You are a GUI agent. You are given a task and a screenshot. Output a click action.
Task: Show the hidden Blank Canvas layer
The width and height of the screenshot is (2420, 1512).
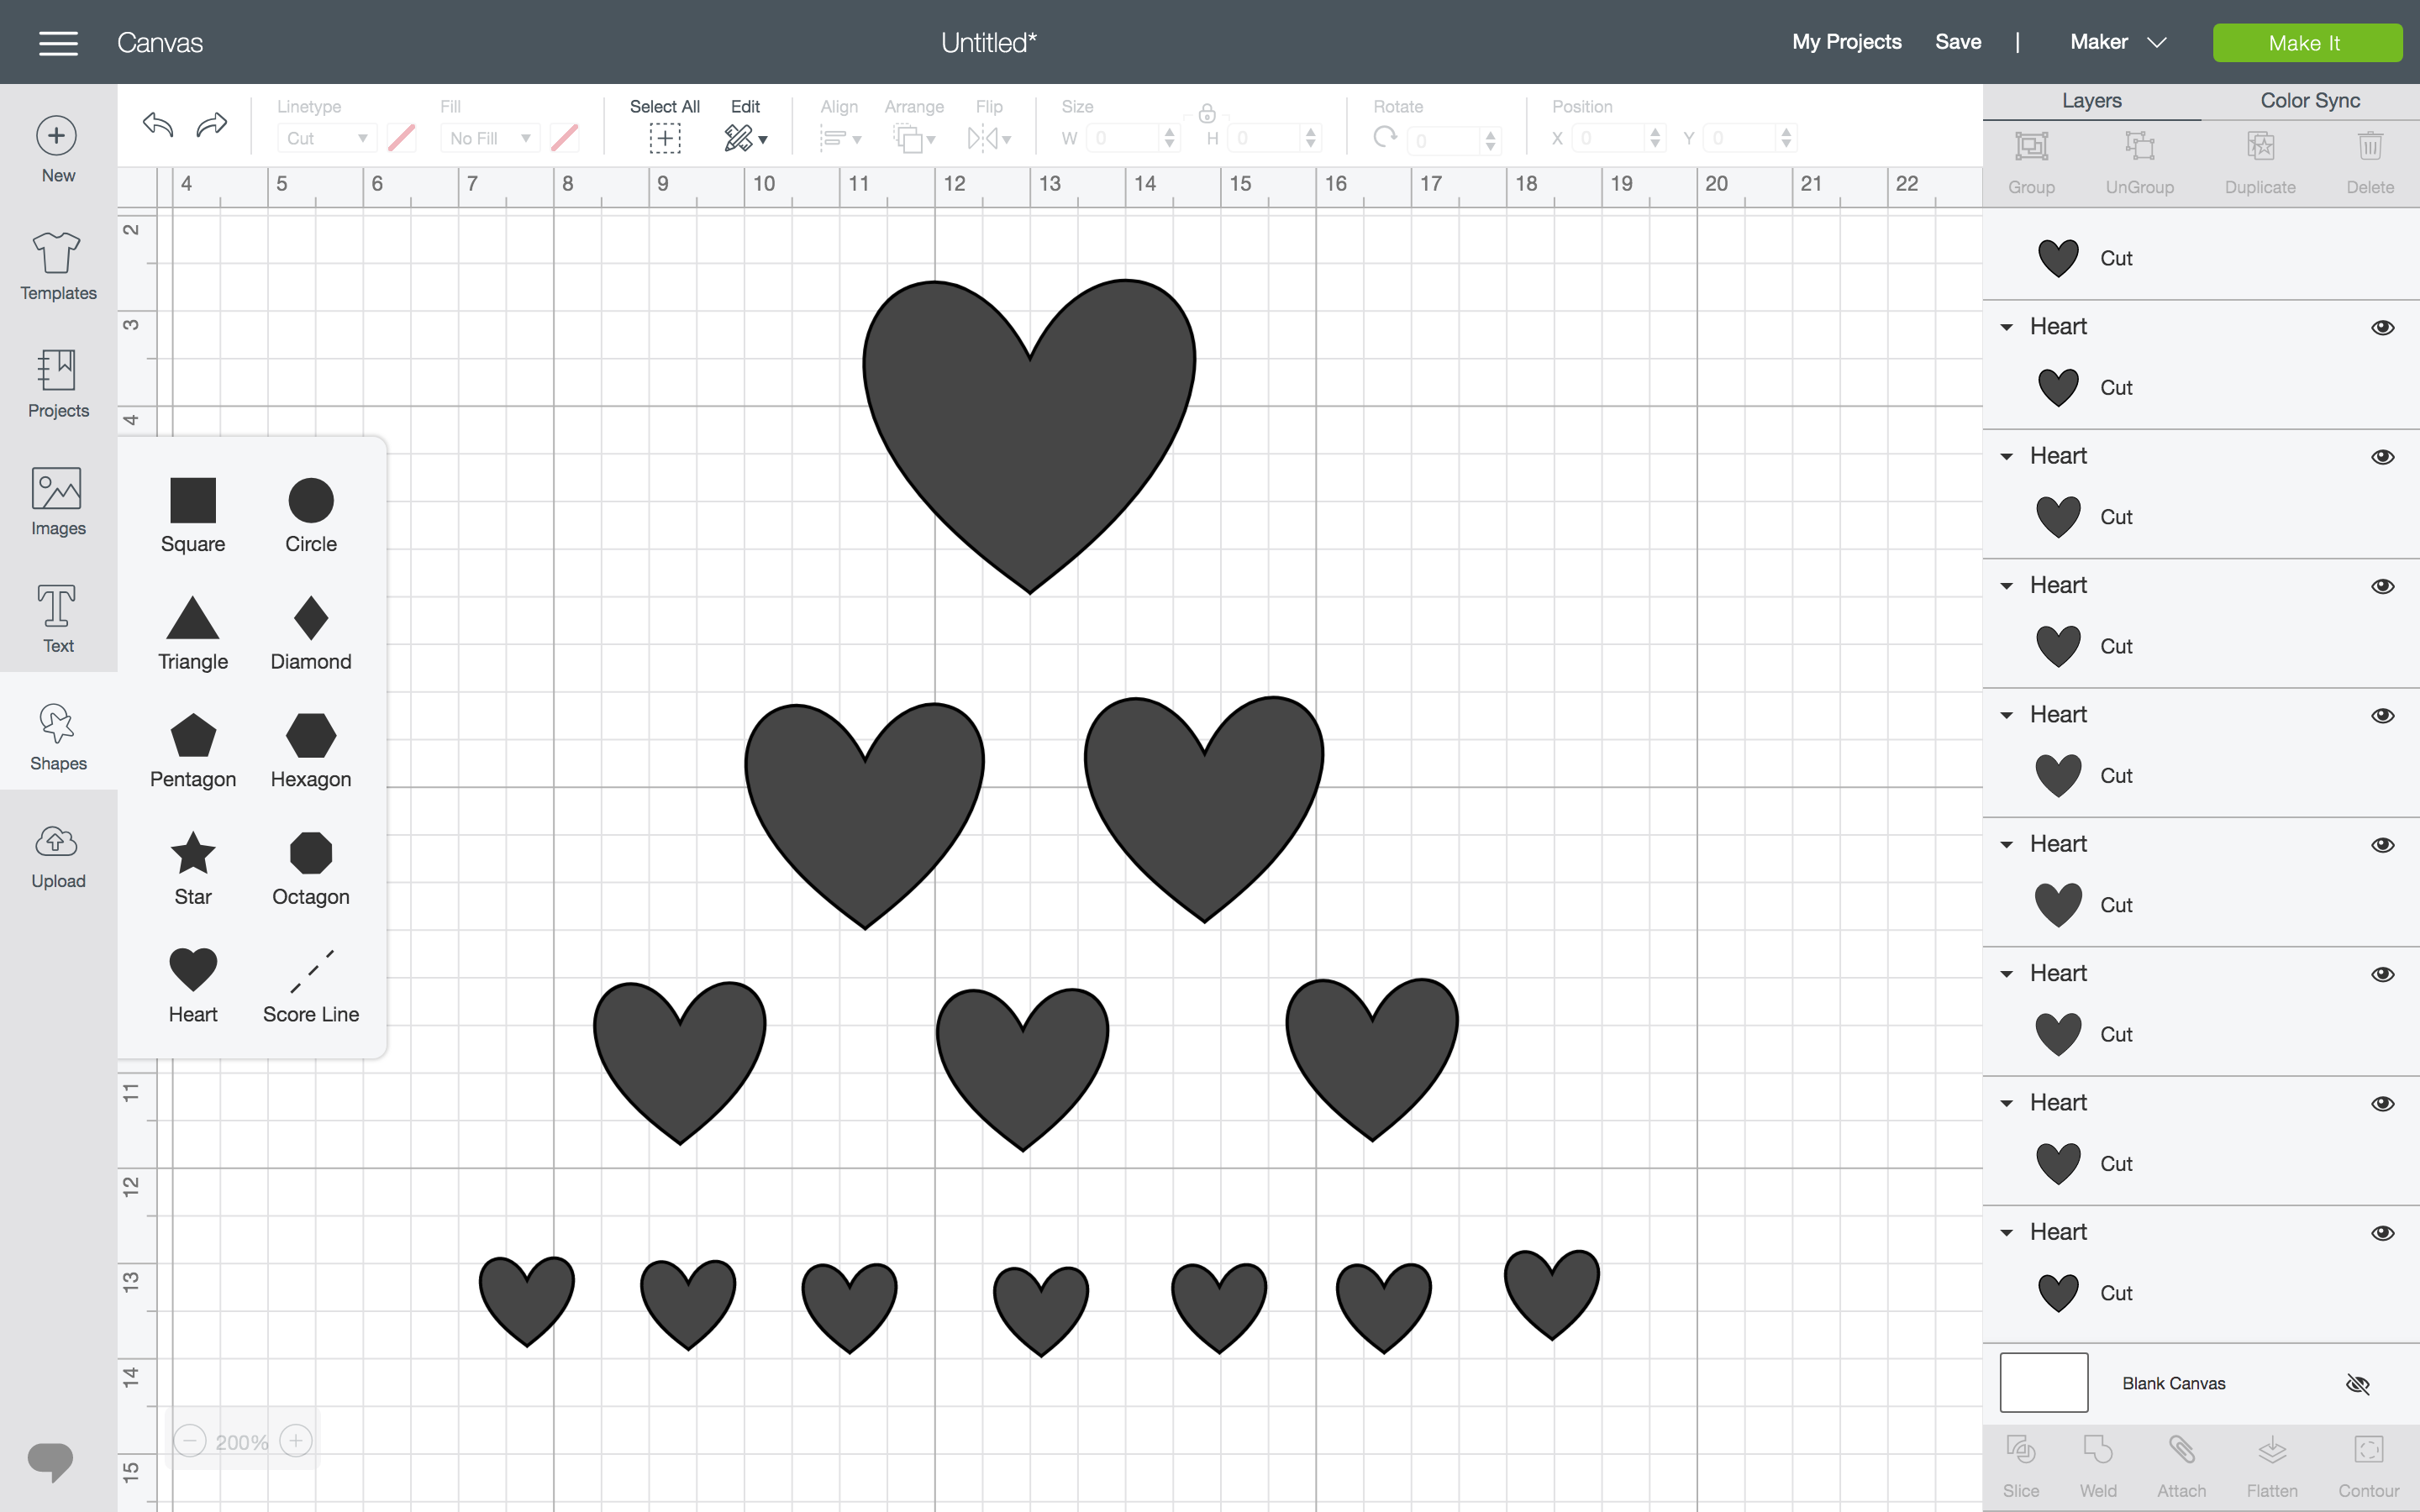coord(2357,1384)
